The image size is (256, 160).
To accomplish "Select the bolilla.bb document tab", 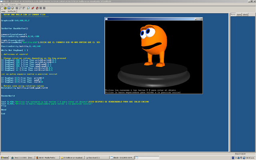I will 12,11.
